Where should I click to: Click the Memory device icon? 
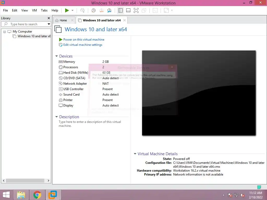(60, 62)
